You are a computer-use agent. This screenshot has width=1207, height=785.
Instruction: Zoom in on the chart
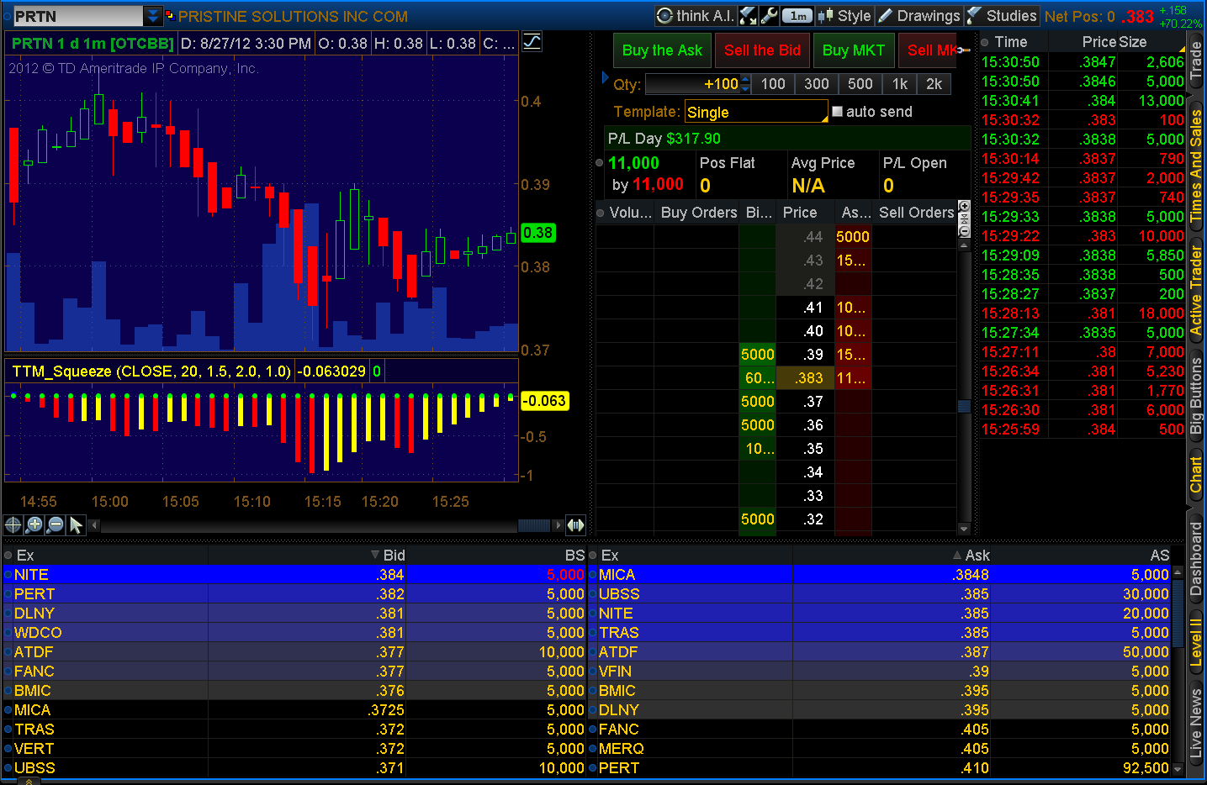[34, 525]
